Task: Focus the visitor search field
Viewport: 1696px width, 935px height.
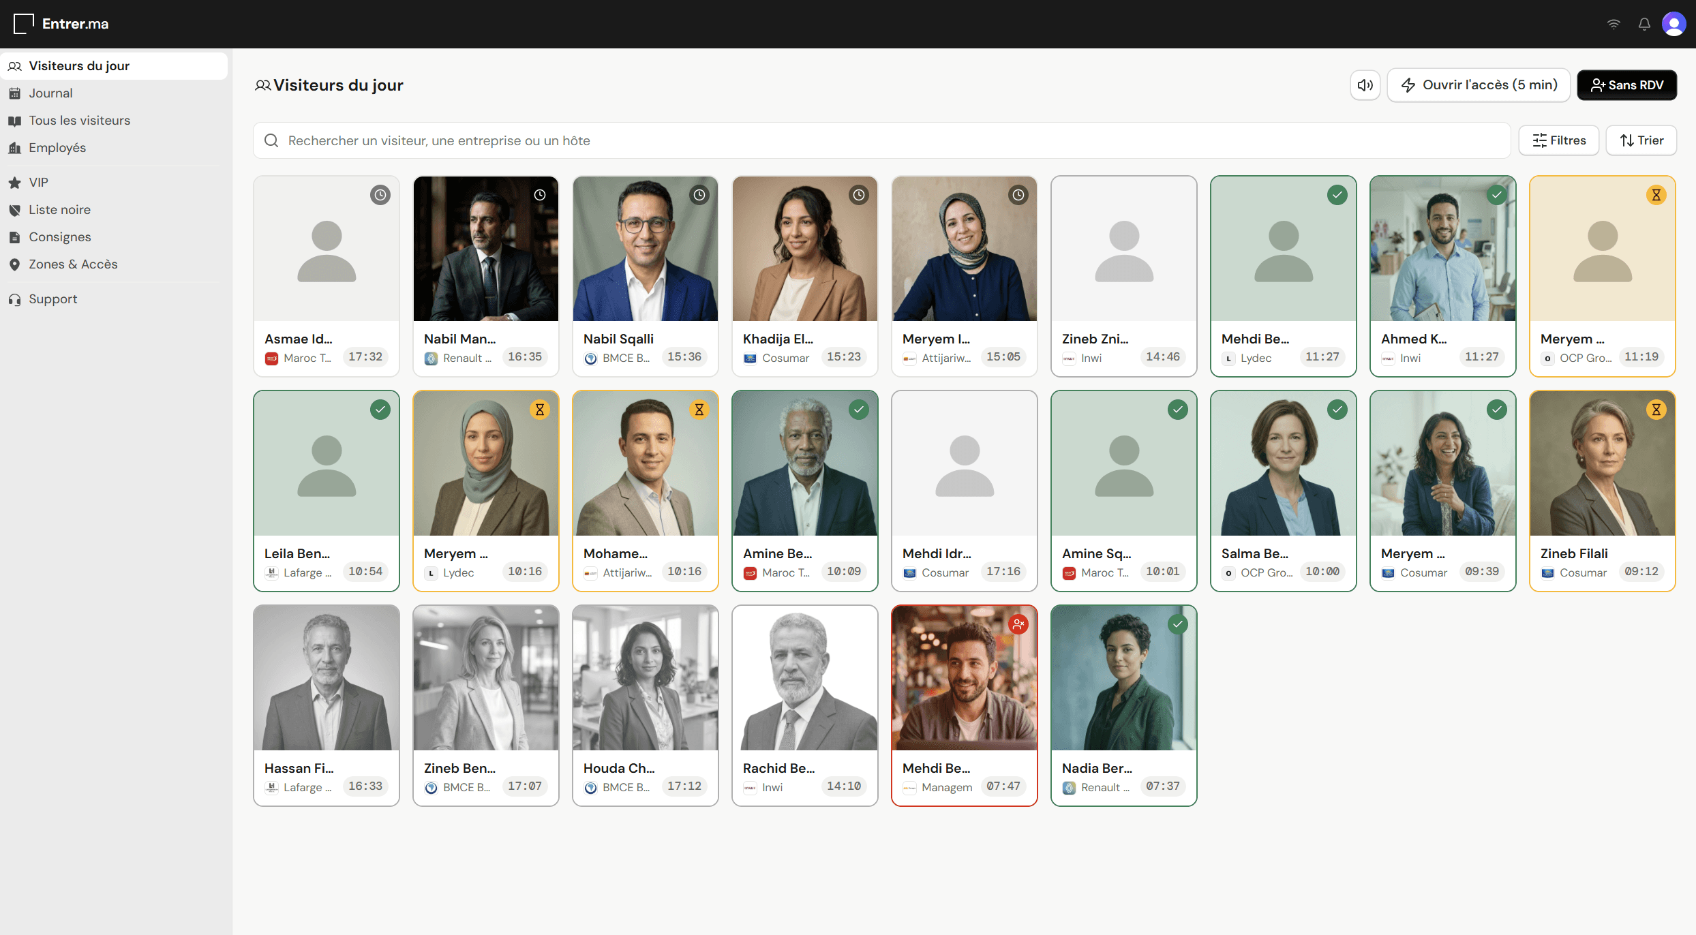Action: (x=882, y=140)
